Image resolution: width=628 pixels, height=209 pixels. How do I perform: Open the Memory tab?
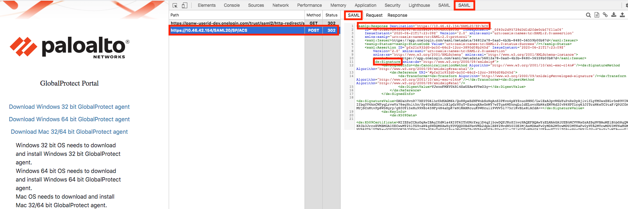point(338,5)
